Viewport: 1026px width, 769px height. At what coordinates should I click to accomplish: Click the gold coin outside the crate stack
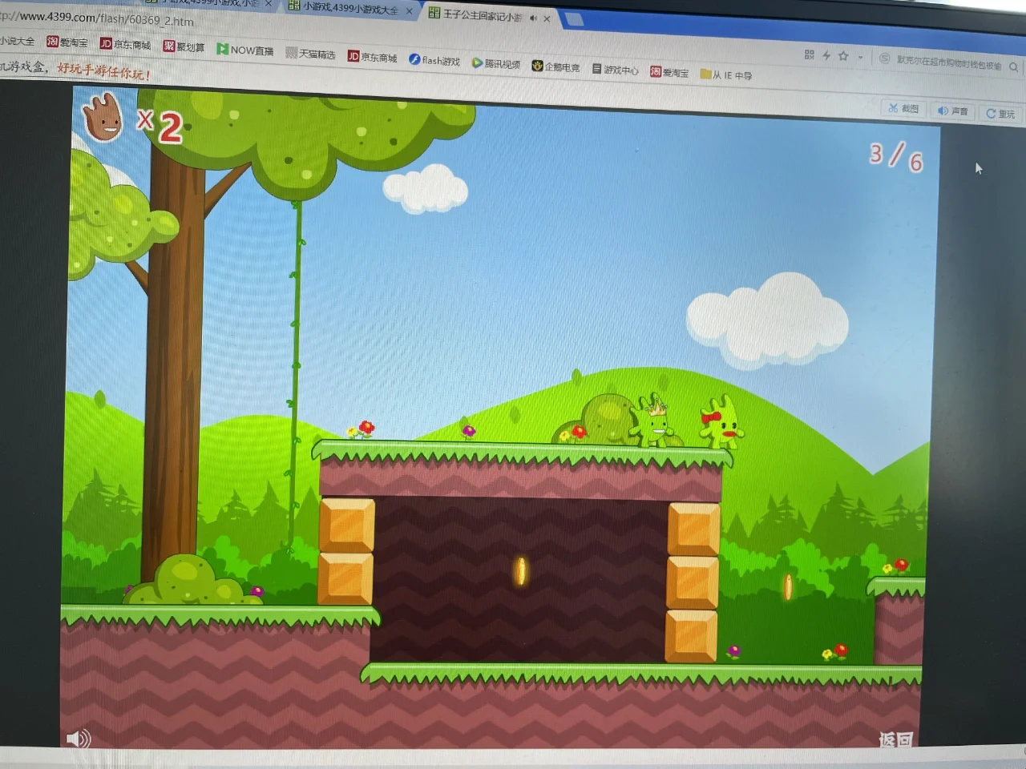(788, 586)
